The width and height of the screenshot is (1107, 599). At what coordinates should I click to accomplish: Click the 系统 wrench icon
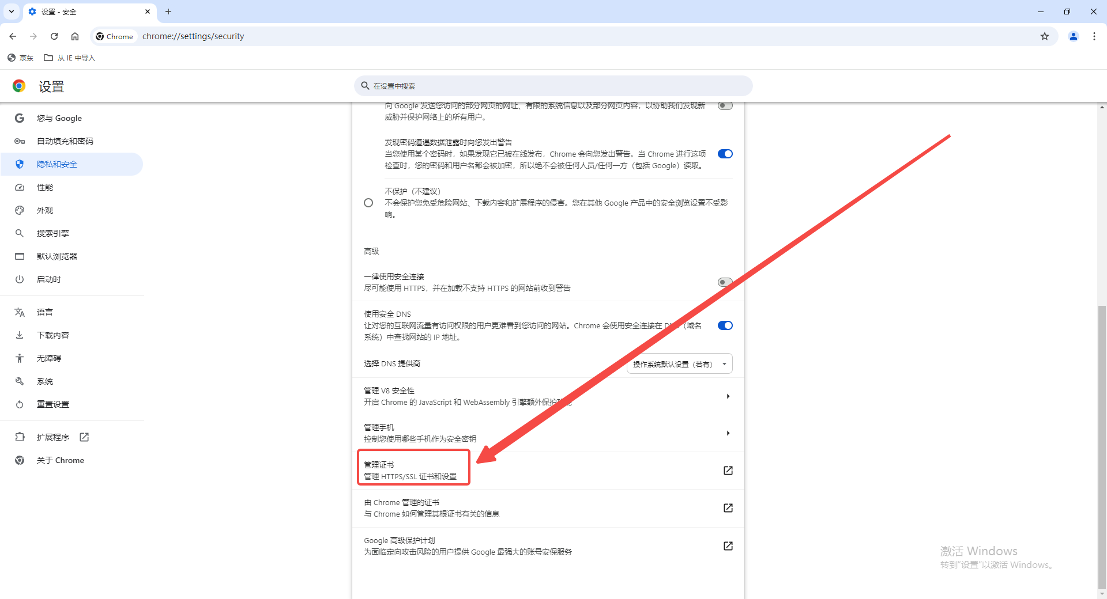(20, 381)
